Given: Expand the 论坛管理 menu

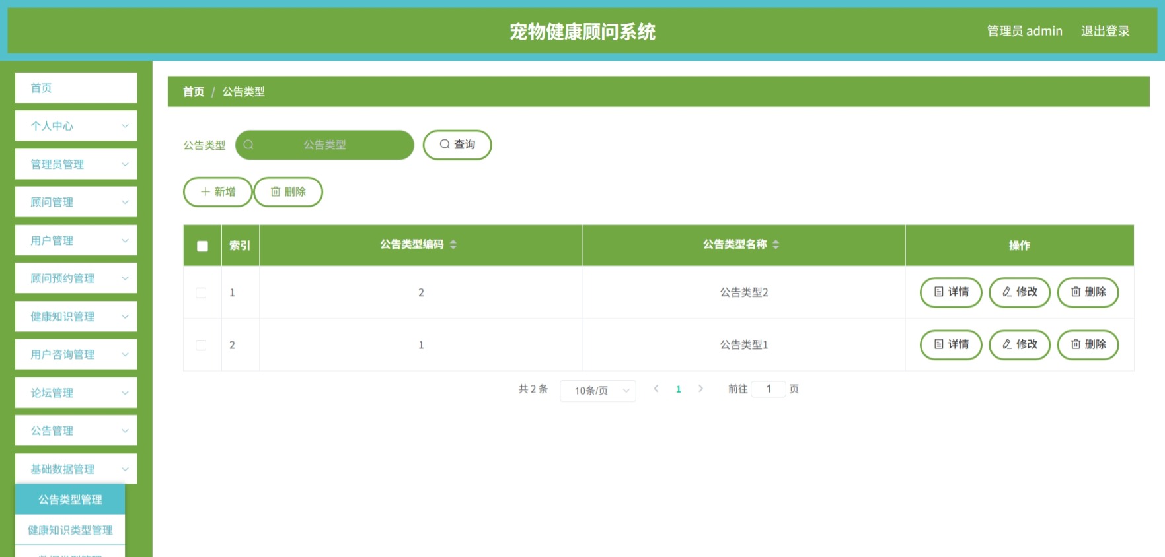Looking at the screenshot, I should click(76, 393).
